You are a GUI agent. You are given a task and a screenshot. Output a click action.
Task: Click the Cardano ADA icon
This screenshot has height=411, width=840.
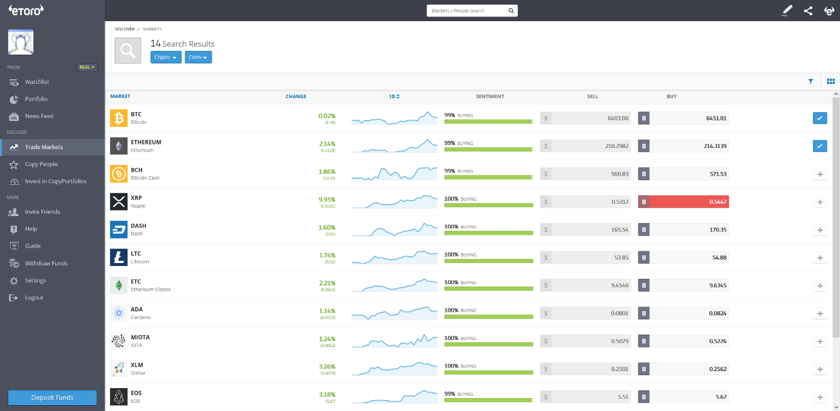point(119,313)
